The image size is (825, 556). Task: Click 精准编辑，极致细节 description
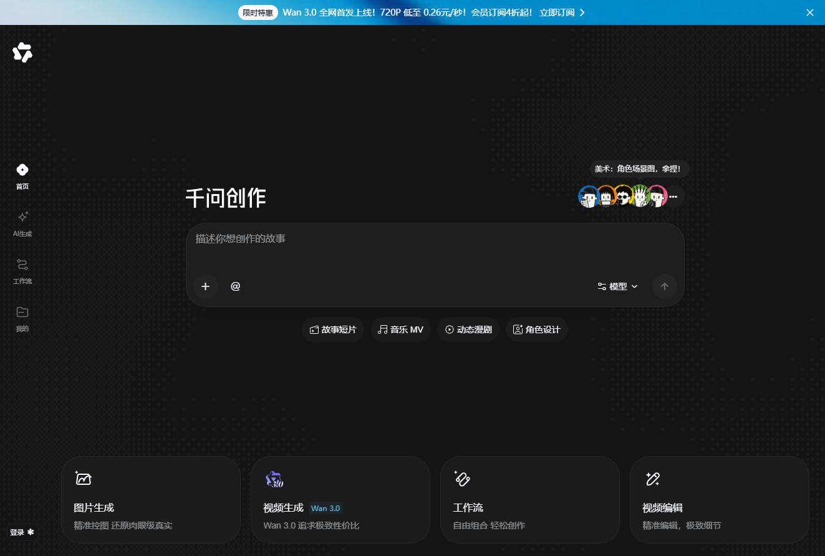(x=682, y=525)
